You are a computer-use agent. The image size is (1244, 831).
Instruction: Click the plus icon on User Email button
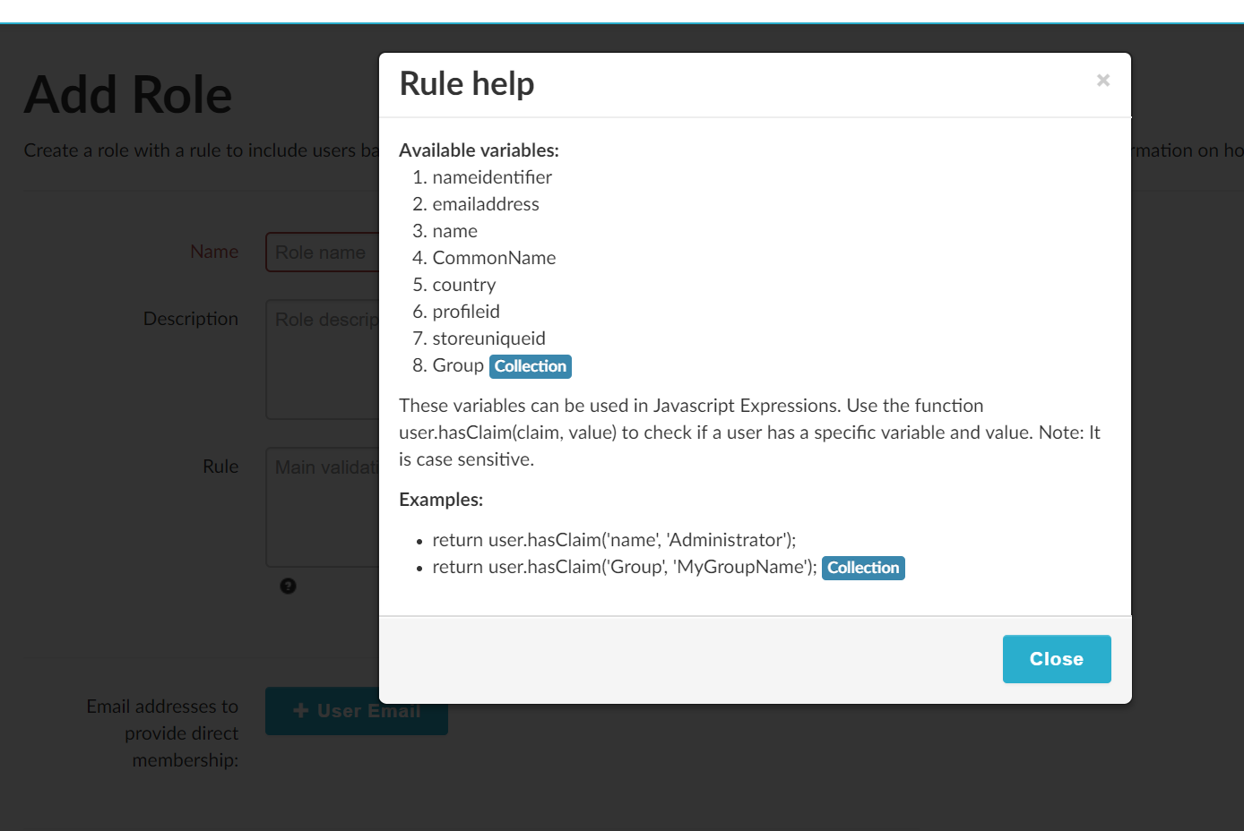[x=300, y=710]
